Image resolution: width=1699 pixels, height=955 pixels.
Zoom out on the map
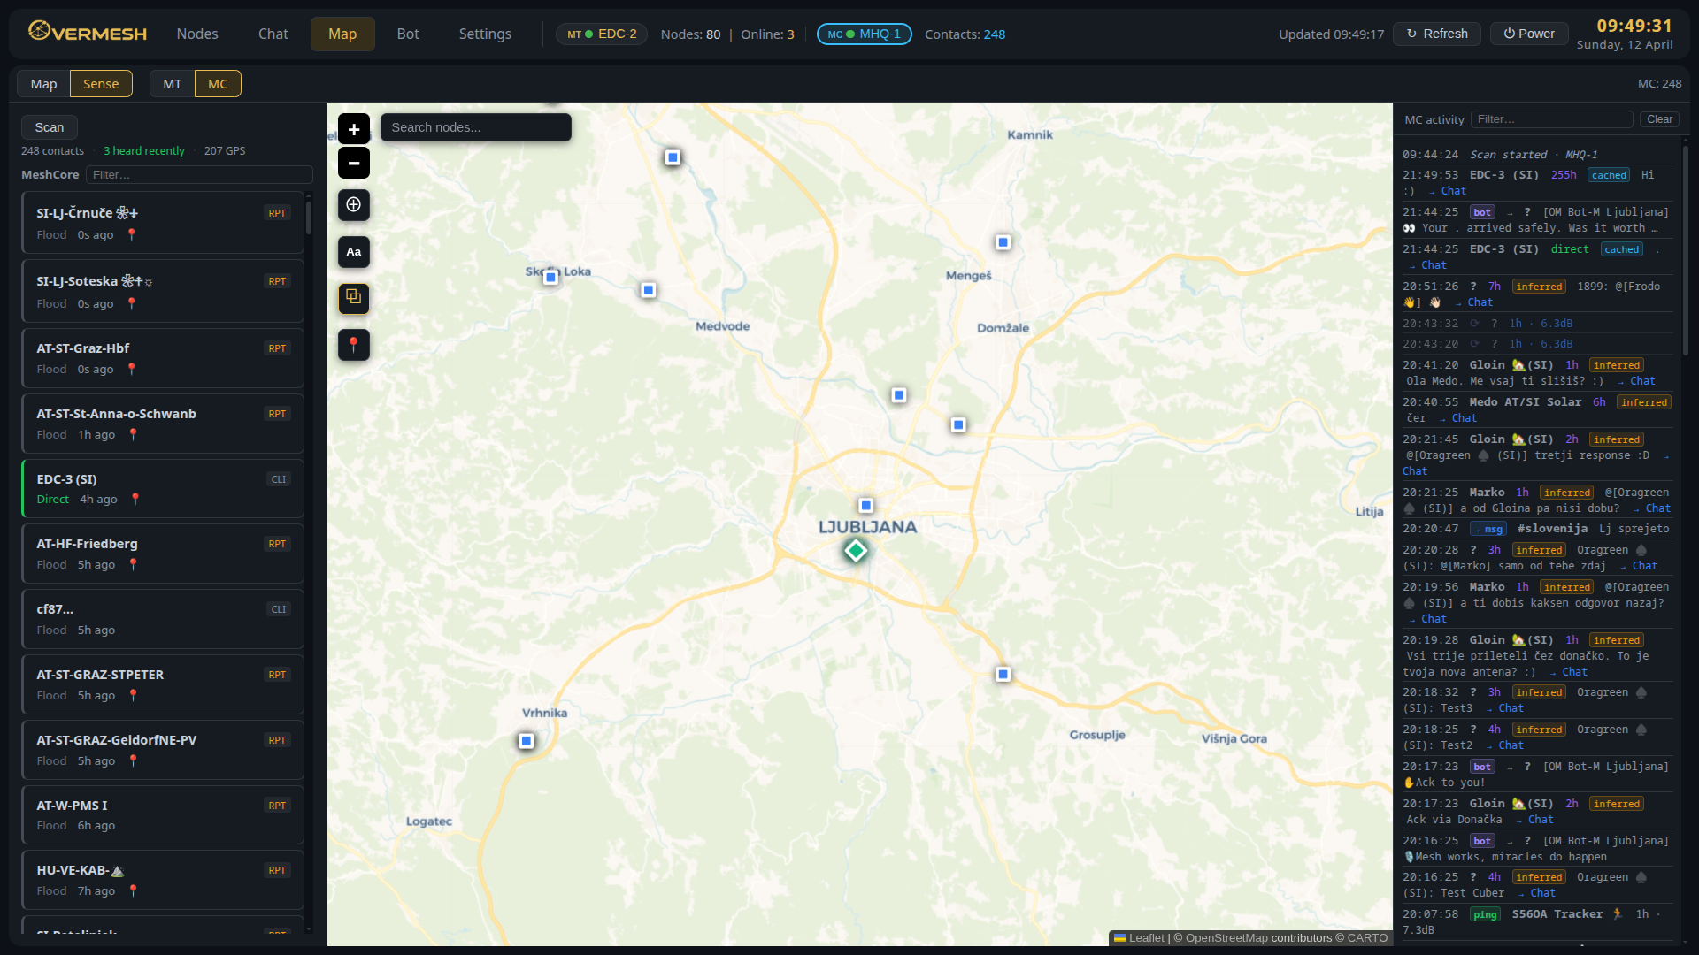[353, 163]
